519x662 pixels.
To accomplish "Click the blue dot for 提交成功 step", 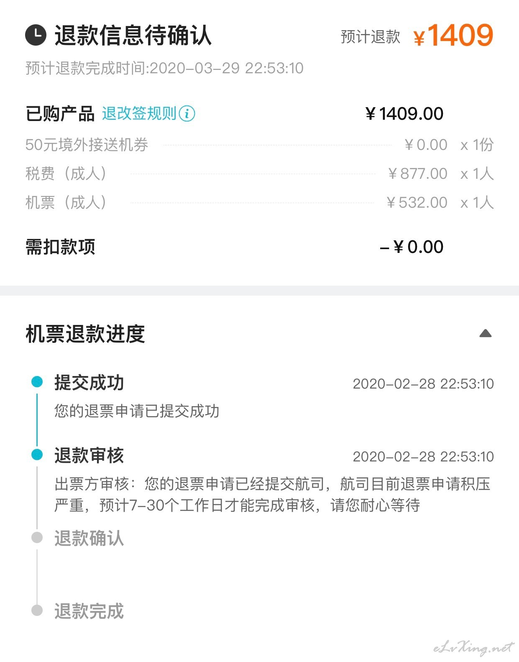I will pyautogui.click(x=37, y=381).
